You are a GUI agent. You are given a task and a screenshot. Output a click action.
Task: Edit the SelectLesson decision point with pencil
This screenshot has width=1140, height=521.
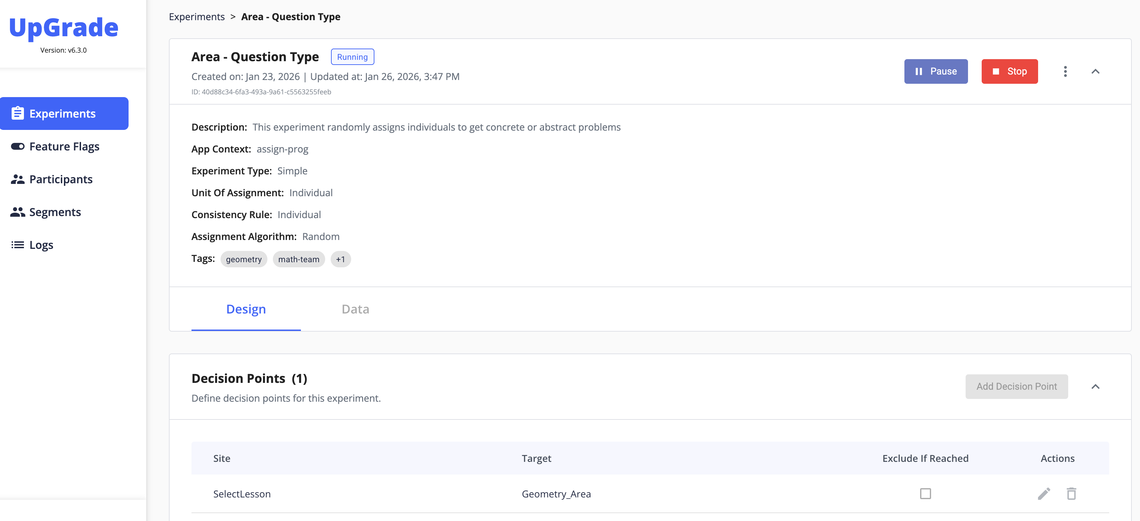point(1044,494)
